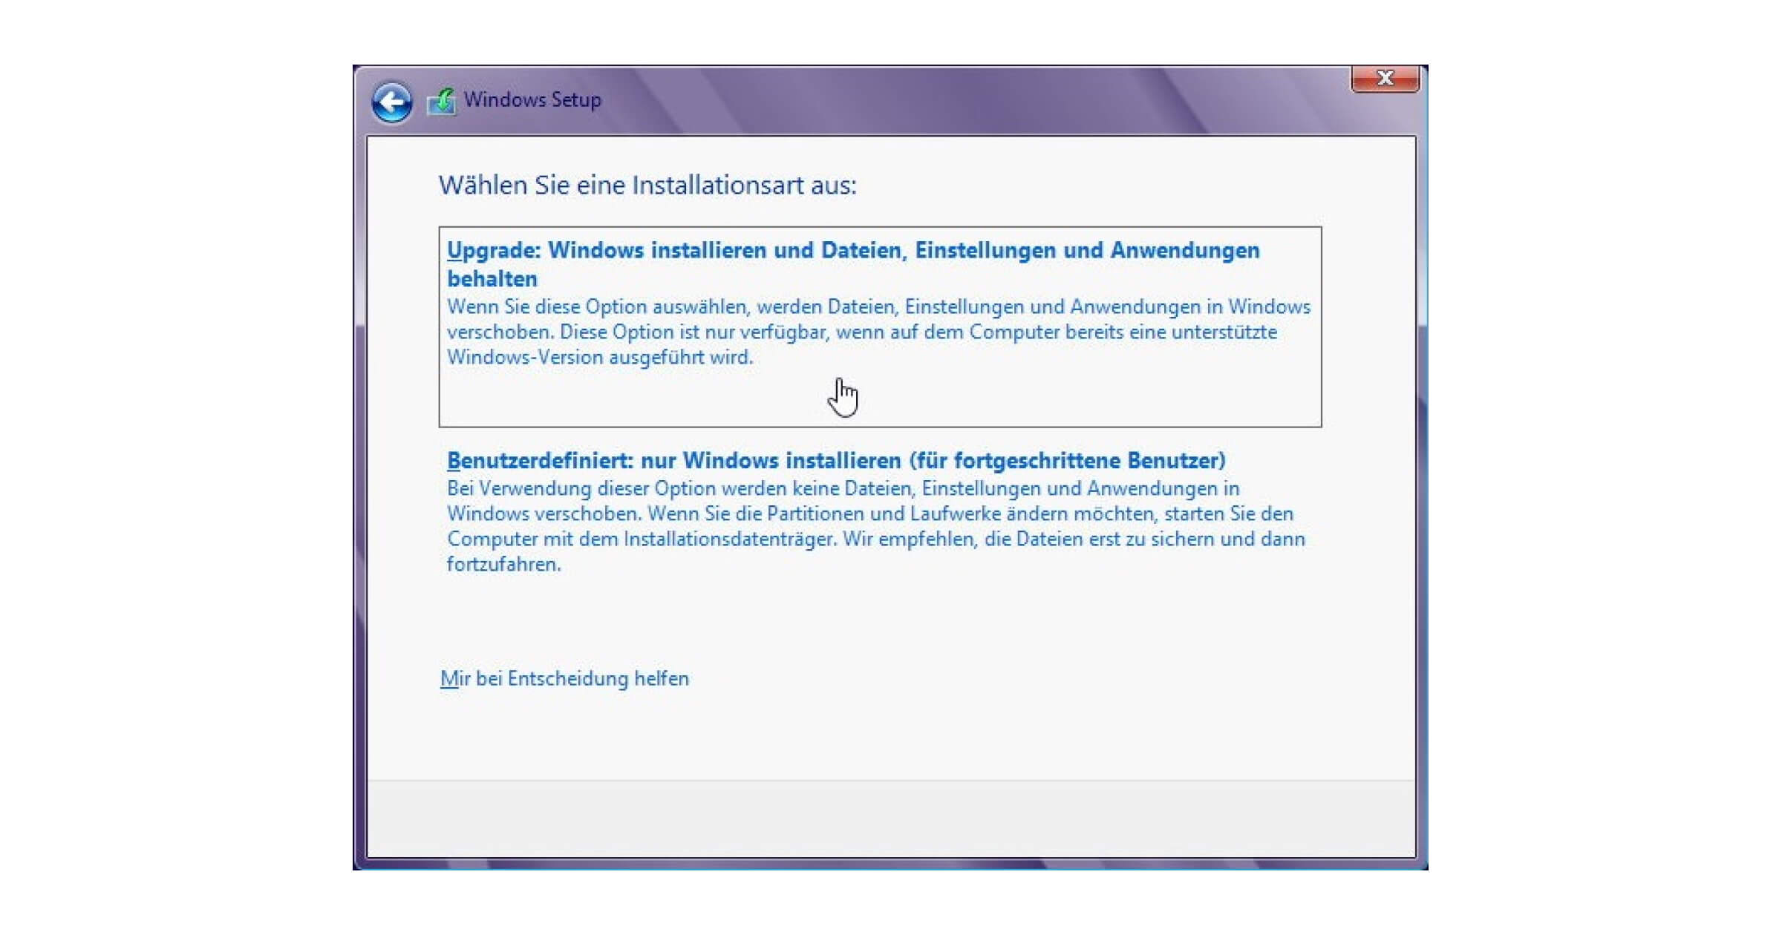The image size is (1782, 935).
Task: Select the Upgrade description paragraph text
Action: tap(878, 332)
